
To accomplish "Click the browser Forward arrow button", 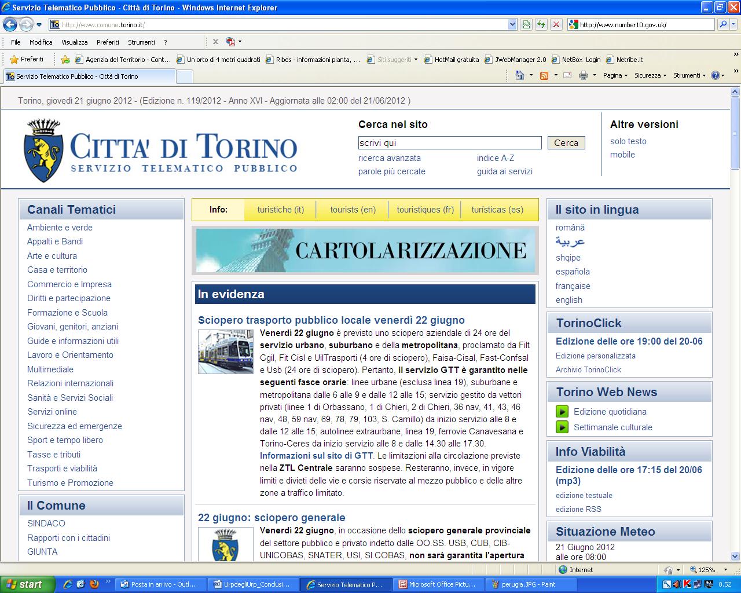I will [26, 24].
